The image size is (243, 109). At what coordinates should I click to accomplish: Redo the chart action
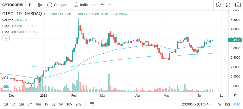tap(109, 5)
